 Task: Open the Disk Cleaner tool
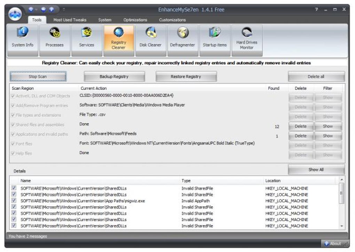coord(151,40)
